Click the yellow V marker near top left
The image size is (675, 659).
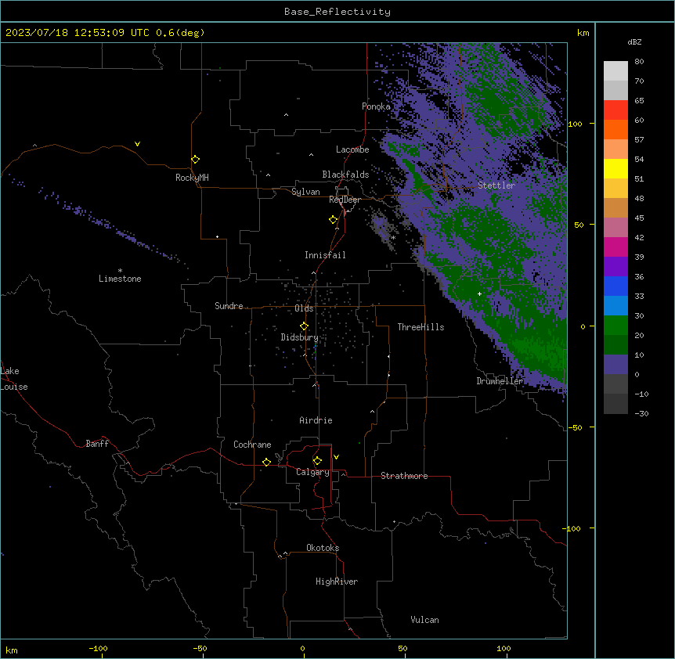[137, 144]
